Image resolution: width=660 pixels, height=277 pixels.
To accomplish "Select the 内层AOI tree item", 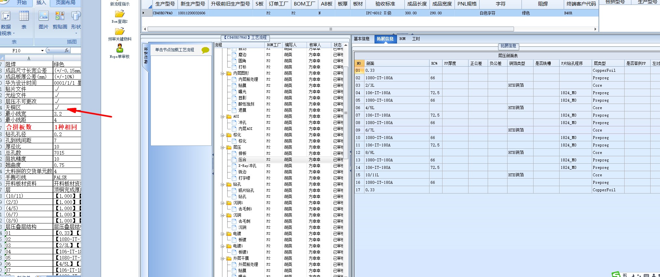I will 245,129.
